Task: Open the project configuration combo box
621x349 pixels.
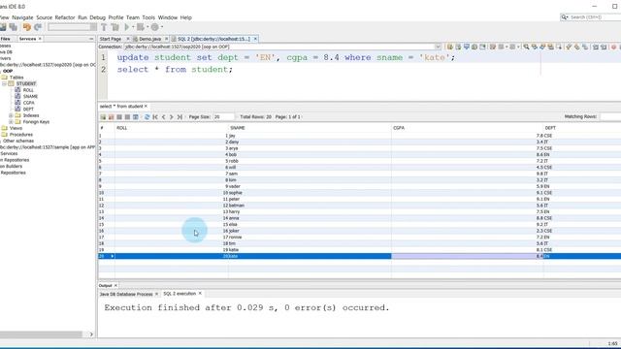Action: [72, 27]
